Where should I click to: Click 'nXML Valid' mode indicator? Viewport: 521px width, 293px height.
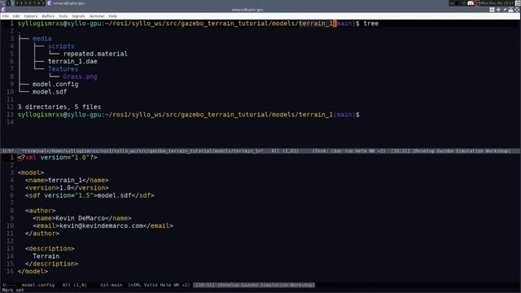pyautogui.click(x=143, y=285)
